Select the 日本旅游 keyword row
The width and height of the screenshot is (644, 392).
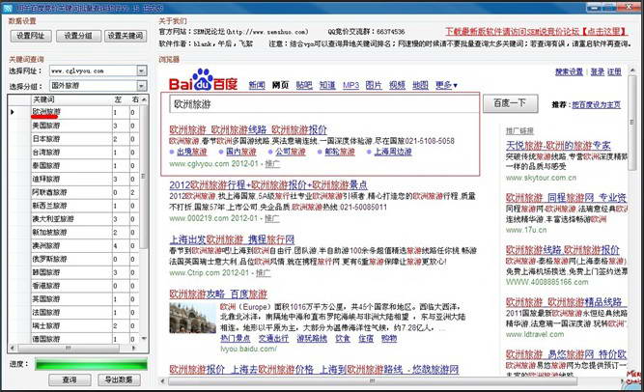[x=74, y=139]
